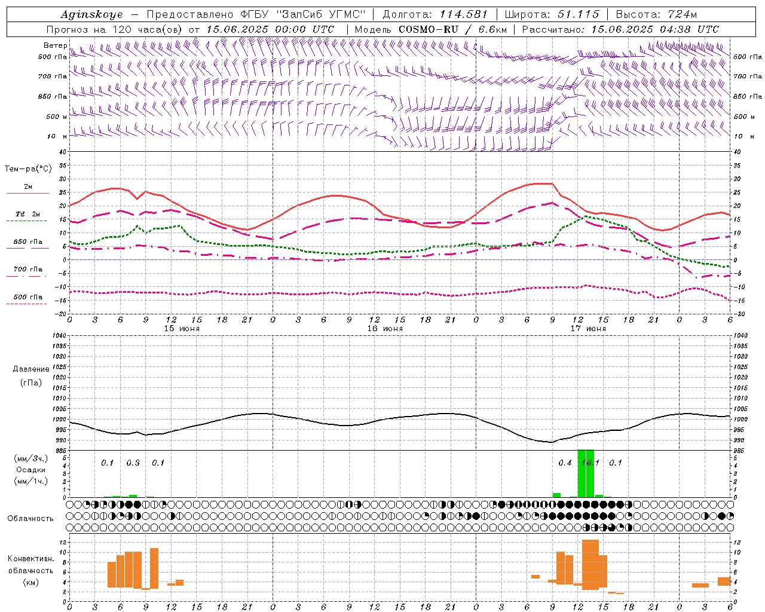
Task: Select the model label COSMO-RU / 6.6км
Action: tap(452, 29)
